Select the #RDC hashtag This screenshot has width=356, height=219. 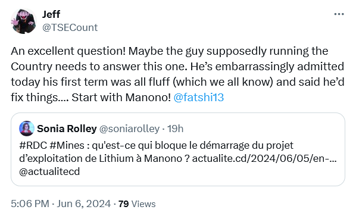(x=33, y=145)
